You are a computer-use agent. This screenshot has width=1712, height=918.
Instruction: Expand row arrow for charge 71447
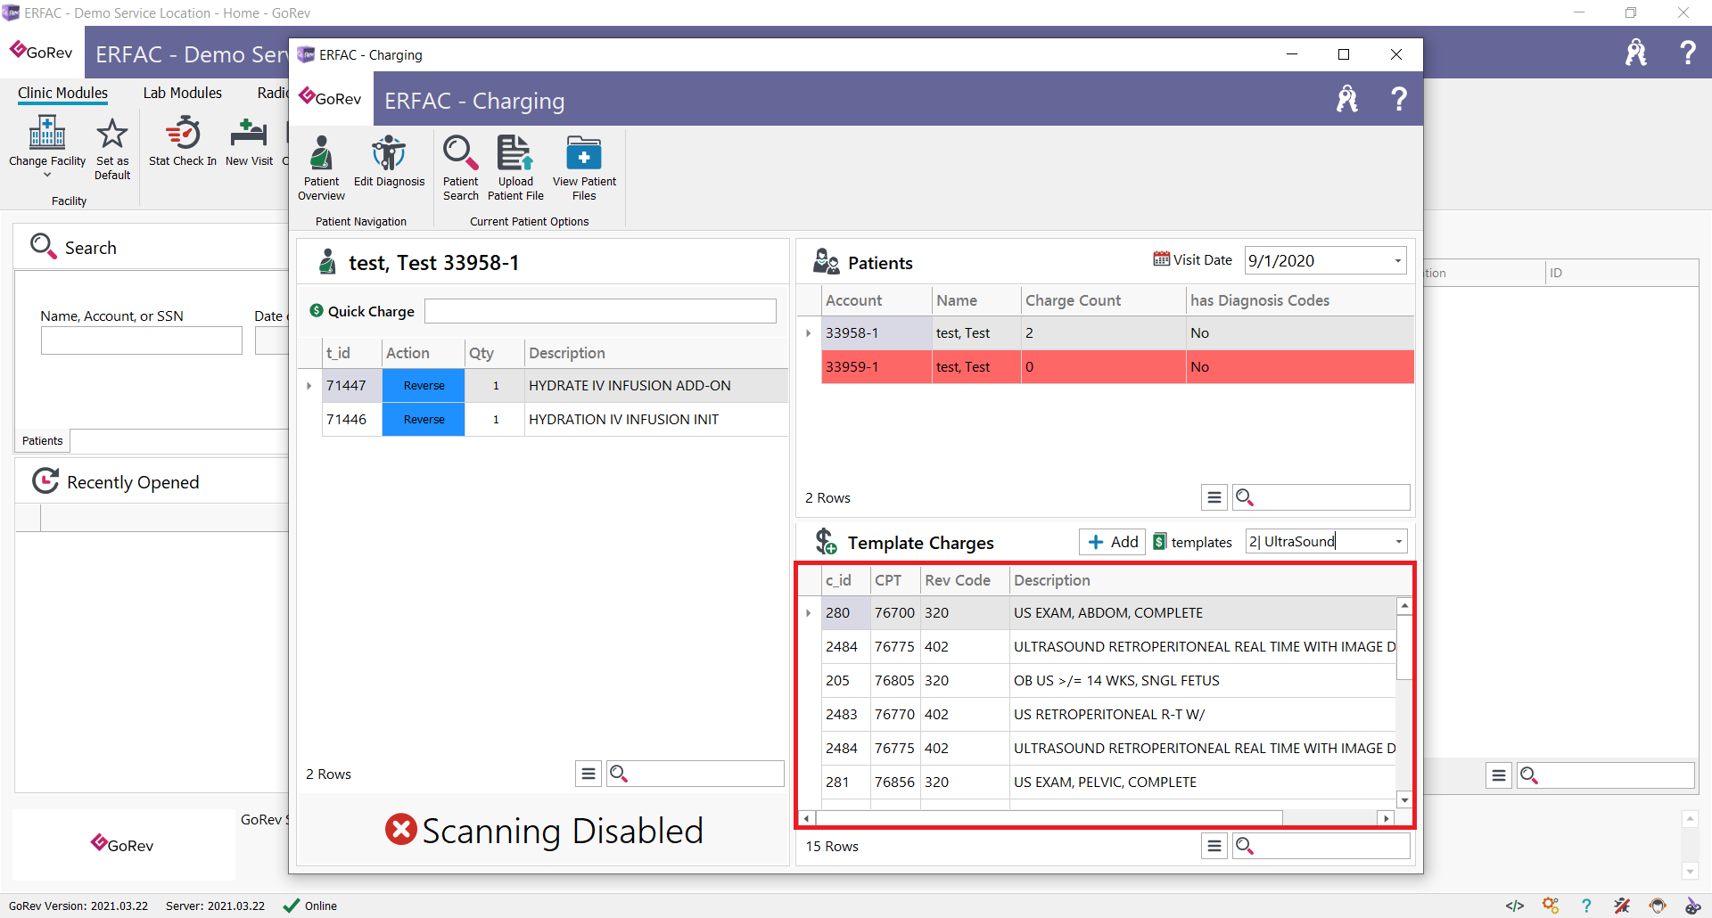[x=309, y=386]
